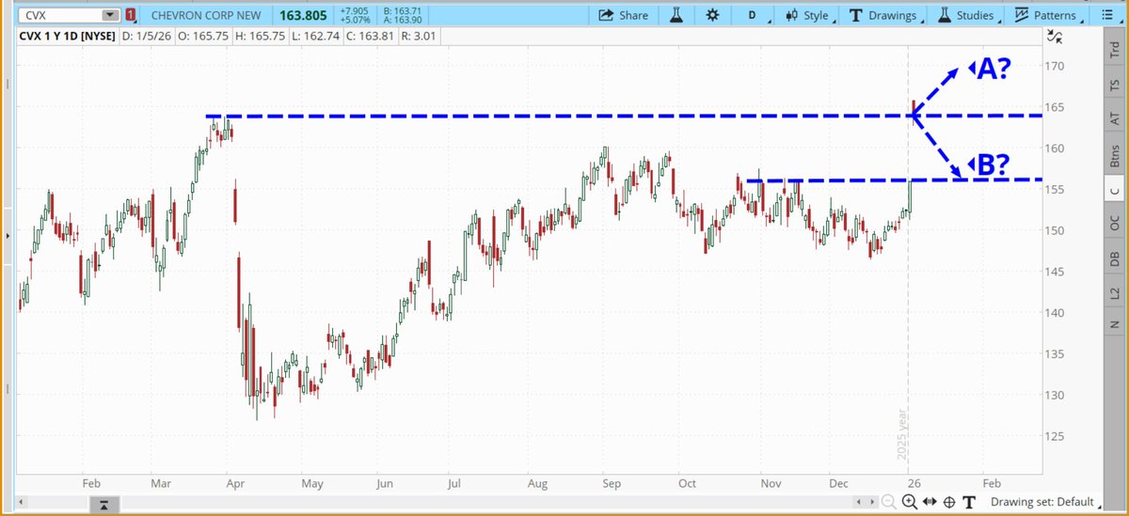Click the red number 1 symbol link indicator
The height and width of the screenshot is (516, 1129).
(130, 15)
